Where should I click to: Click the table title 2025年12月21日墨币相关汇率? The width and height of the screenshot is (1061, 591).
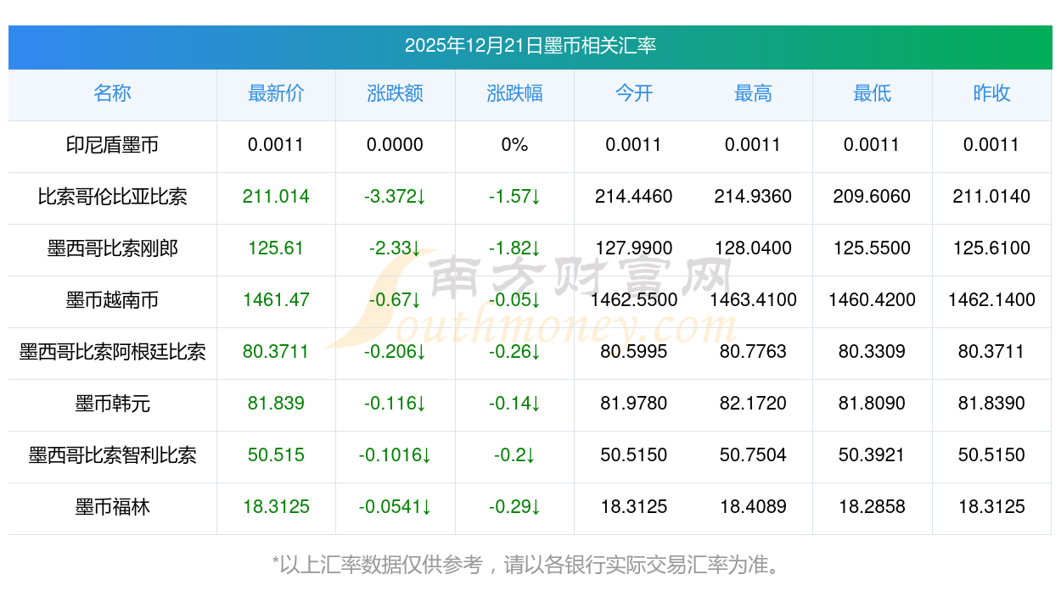pos(530,46)
